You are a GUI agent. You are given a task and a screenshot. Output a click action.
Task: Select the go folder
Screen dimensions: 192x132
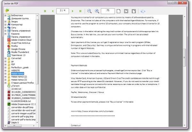click(12, 62)
